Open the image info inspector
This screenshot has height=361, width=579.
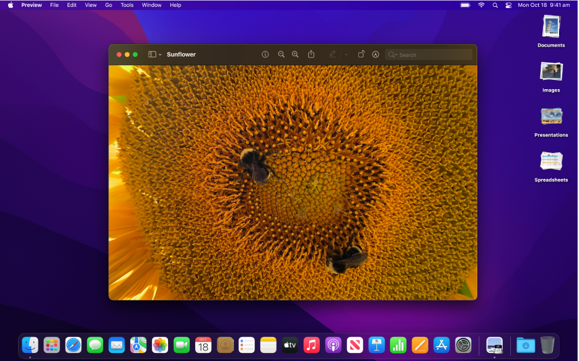tap(265, 54)
